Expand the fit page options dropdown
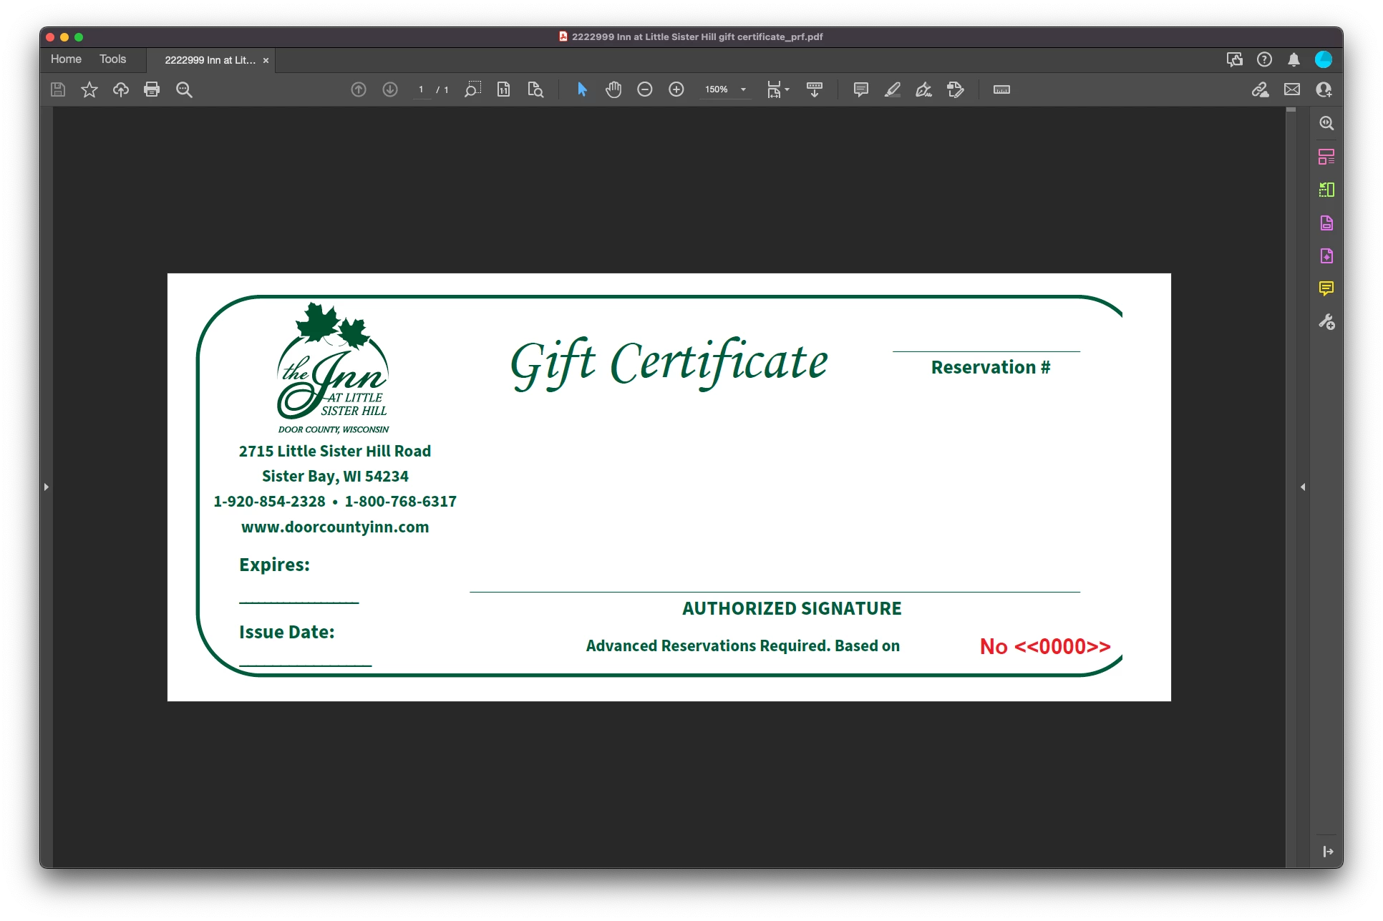 (x=787, y=89)
